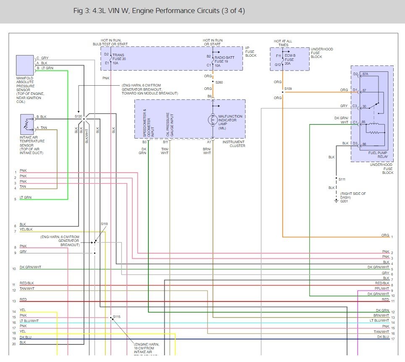Click the 'ORG' label on right row 1
The width and height of the screenshot is (405, 362).
coord(385,235)
